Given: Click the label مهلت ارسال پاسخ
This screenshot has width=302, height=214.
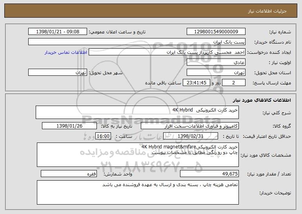Looking at the screenshot, I should [x=272, y=83].
